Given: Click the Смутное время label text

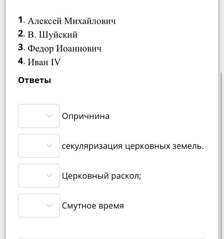Looking at the screenshot, I should (x=93, y=206).
